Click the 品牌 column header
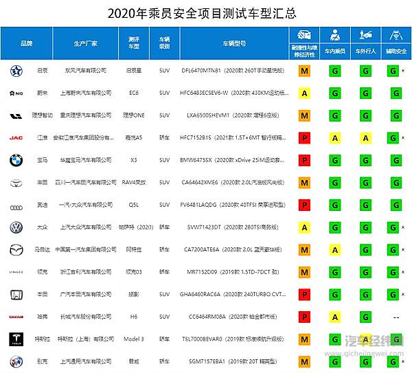 (x=27, y=43)
